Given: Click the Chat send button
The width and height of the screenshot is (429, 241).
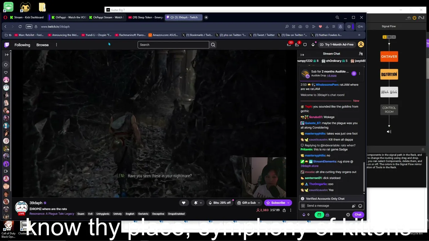Looking at the screenshot, I should click(x=358, y=215).
